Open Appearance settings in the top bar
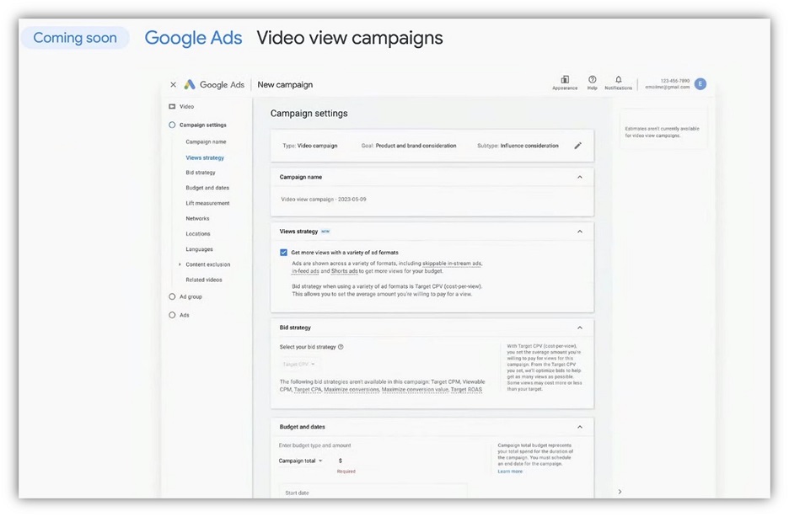 [x=565, y=78]
